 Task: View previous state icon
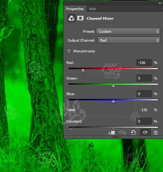(123, 132)
